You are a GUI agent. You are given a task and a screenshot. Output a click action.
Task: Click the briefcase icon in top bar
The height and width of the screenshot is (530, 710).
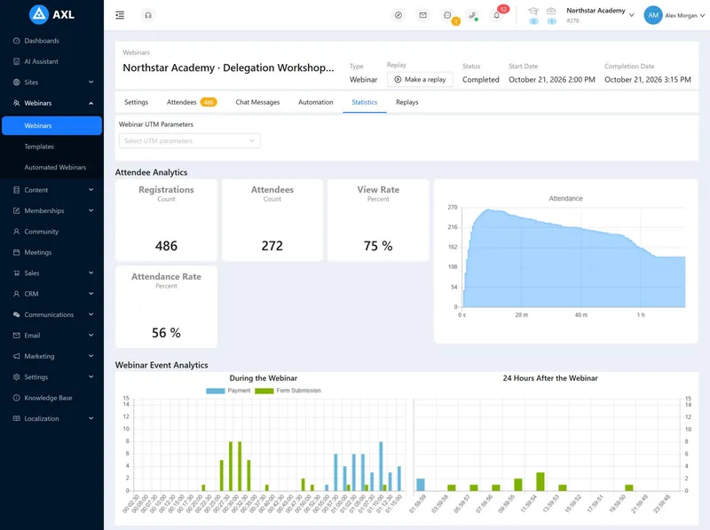(551, 12)
